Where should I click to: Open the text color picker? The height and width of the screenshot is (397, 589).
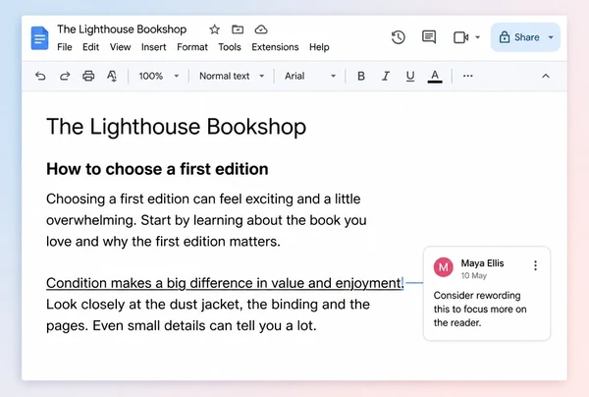435,77
